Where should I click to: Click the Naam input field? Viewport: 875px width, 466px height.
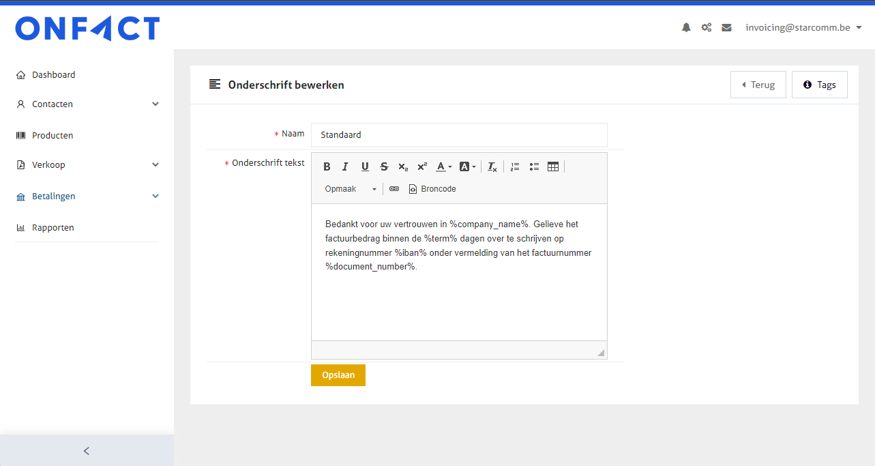[x=458, y=135]
